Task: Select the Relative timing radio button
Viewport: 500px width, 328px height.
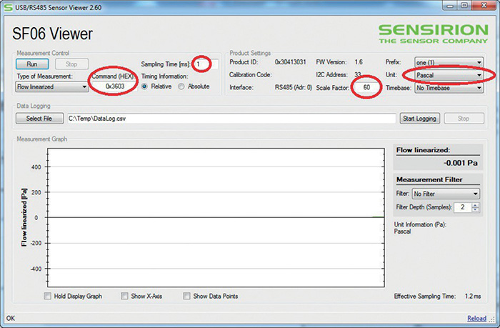Action: [144, 86]
